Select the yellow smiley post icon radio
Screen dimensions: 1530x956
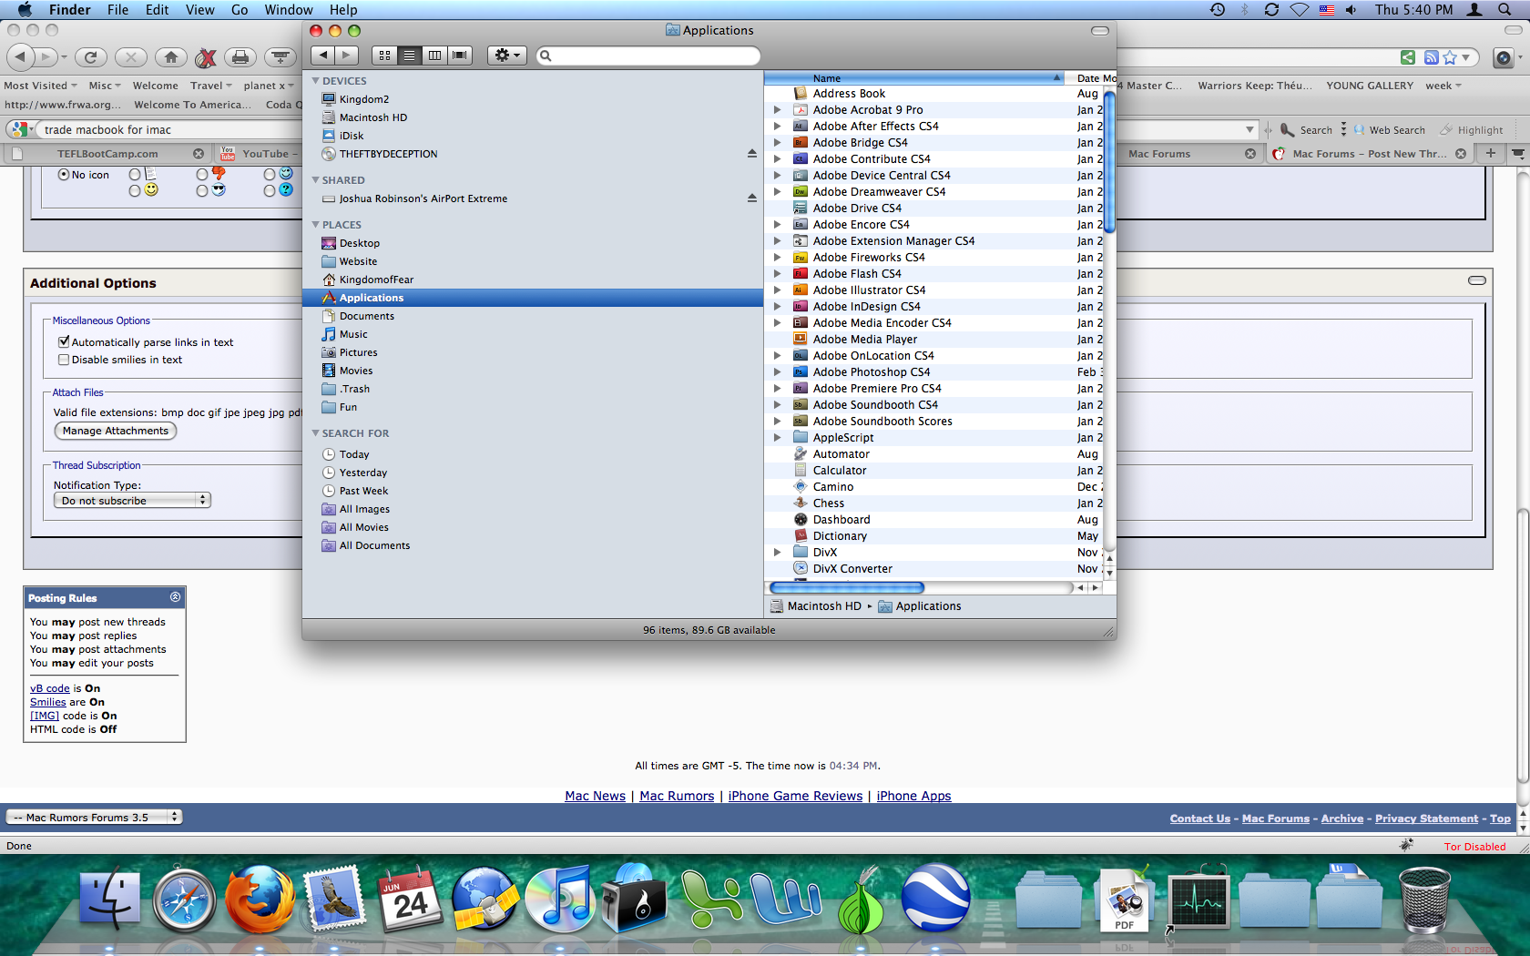(135, 190)
